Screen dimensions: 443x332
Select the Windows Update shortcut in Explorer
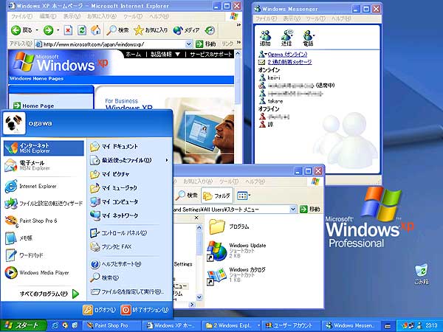pos(237,250)
